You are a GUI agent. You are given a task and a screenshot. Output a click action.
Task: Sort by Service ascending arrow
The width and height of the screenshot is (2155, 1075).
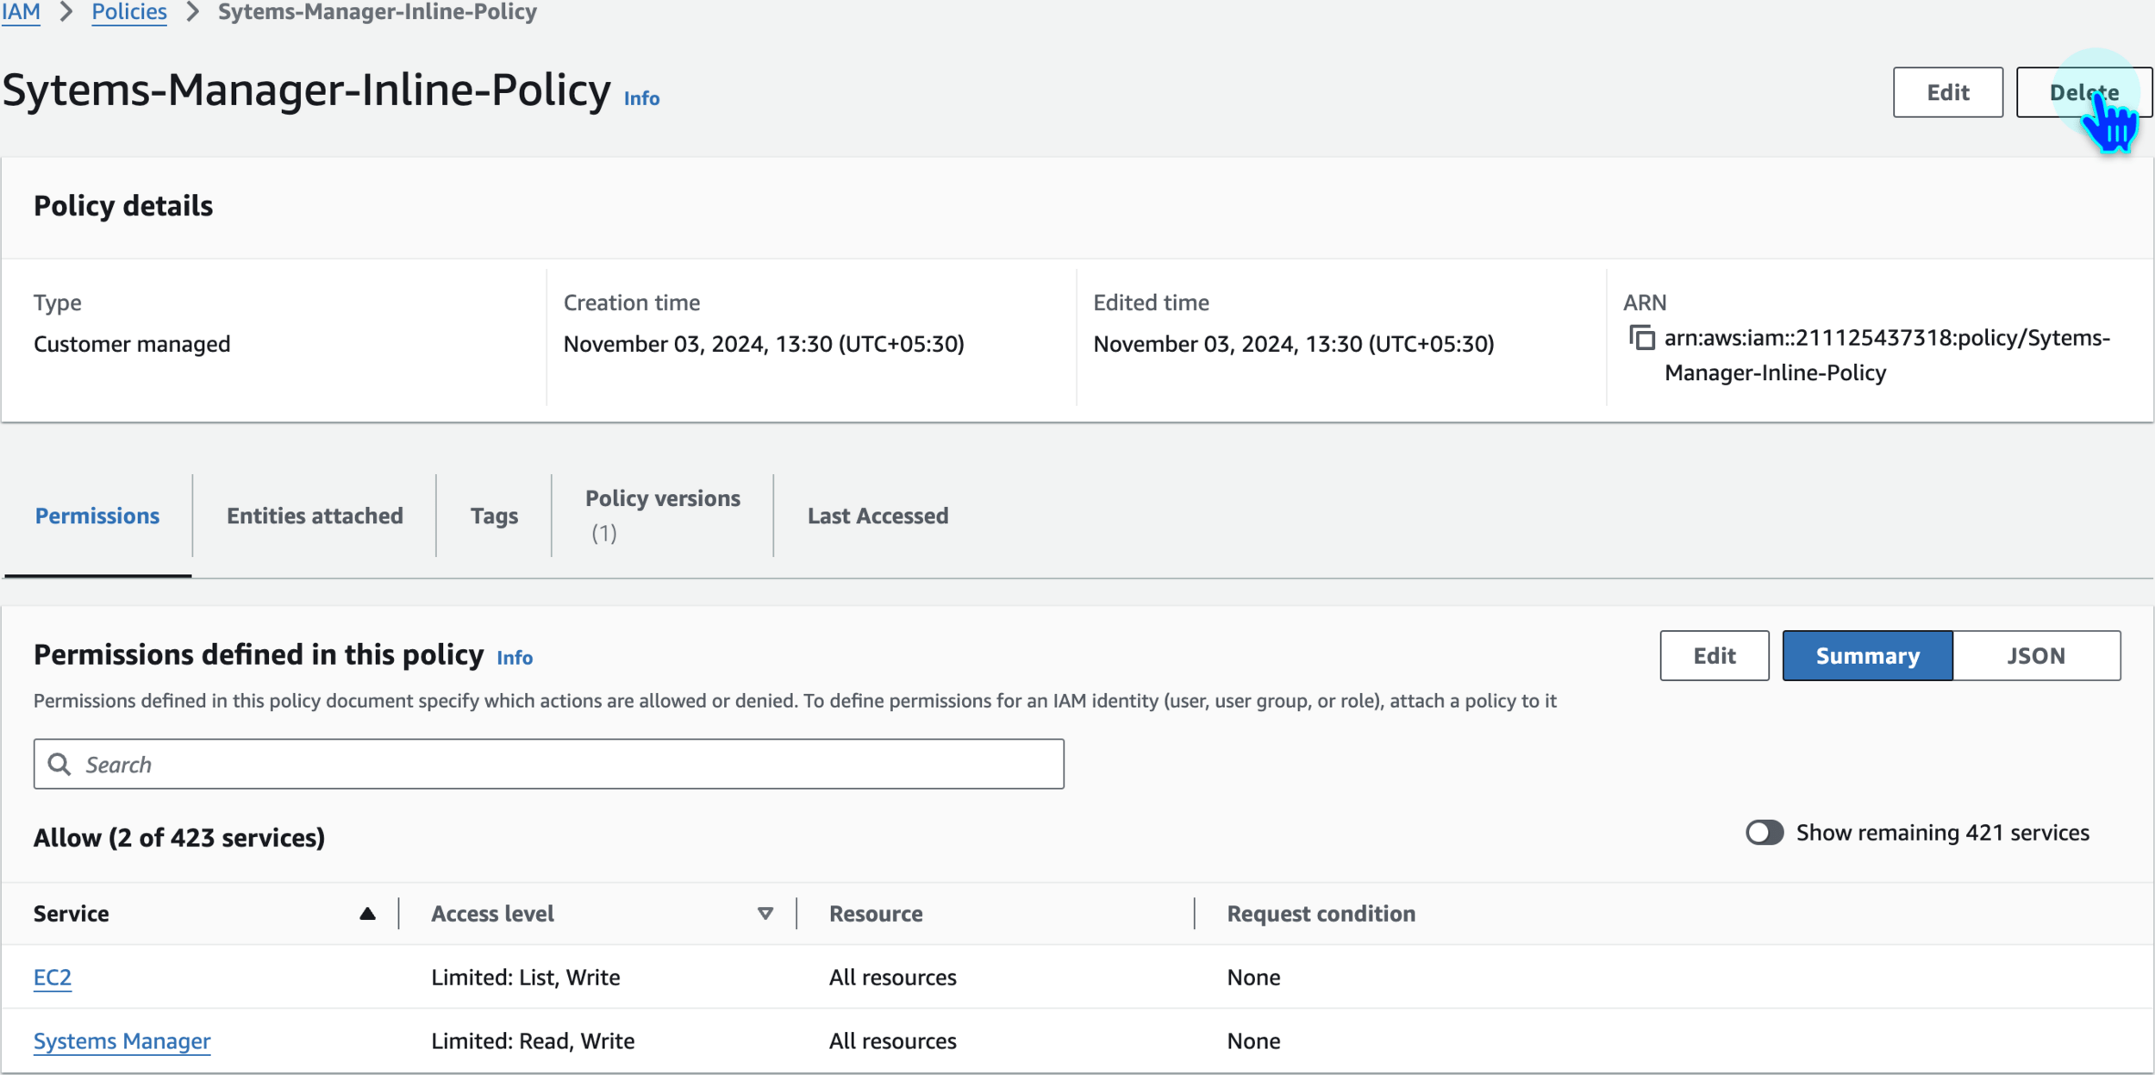(367, 914)
